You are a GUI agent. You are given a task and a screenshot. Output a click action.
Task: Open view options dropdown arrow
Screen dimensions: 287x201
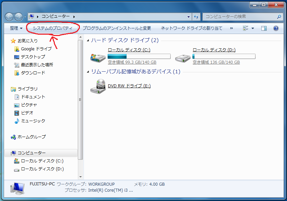point(253,28)
